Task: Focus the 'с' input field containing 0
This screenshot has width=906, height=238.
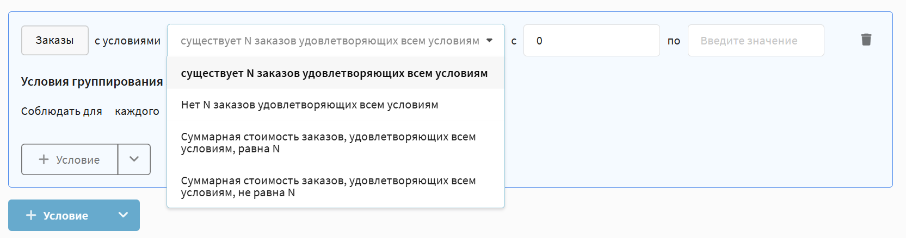Action: (x=591, y=41)
